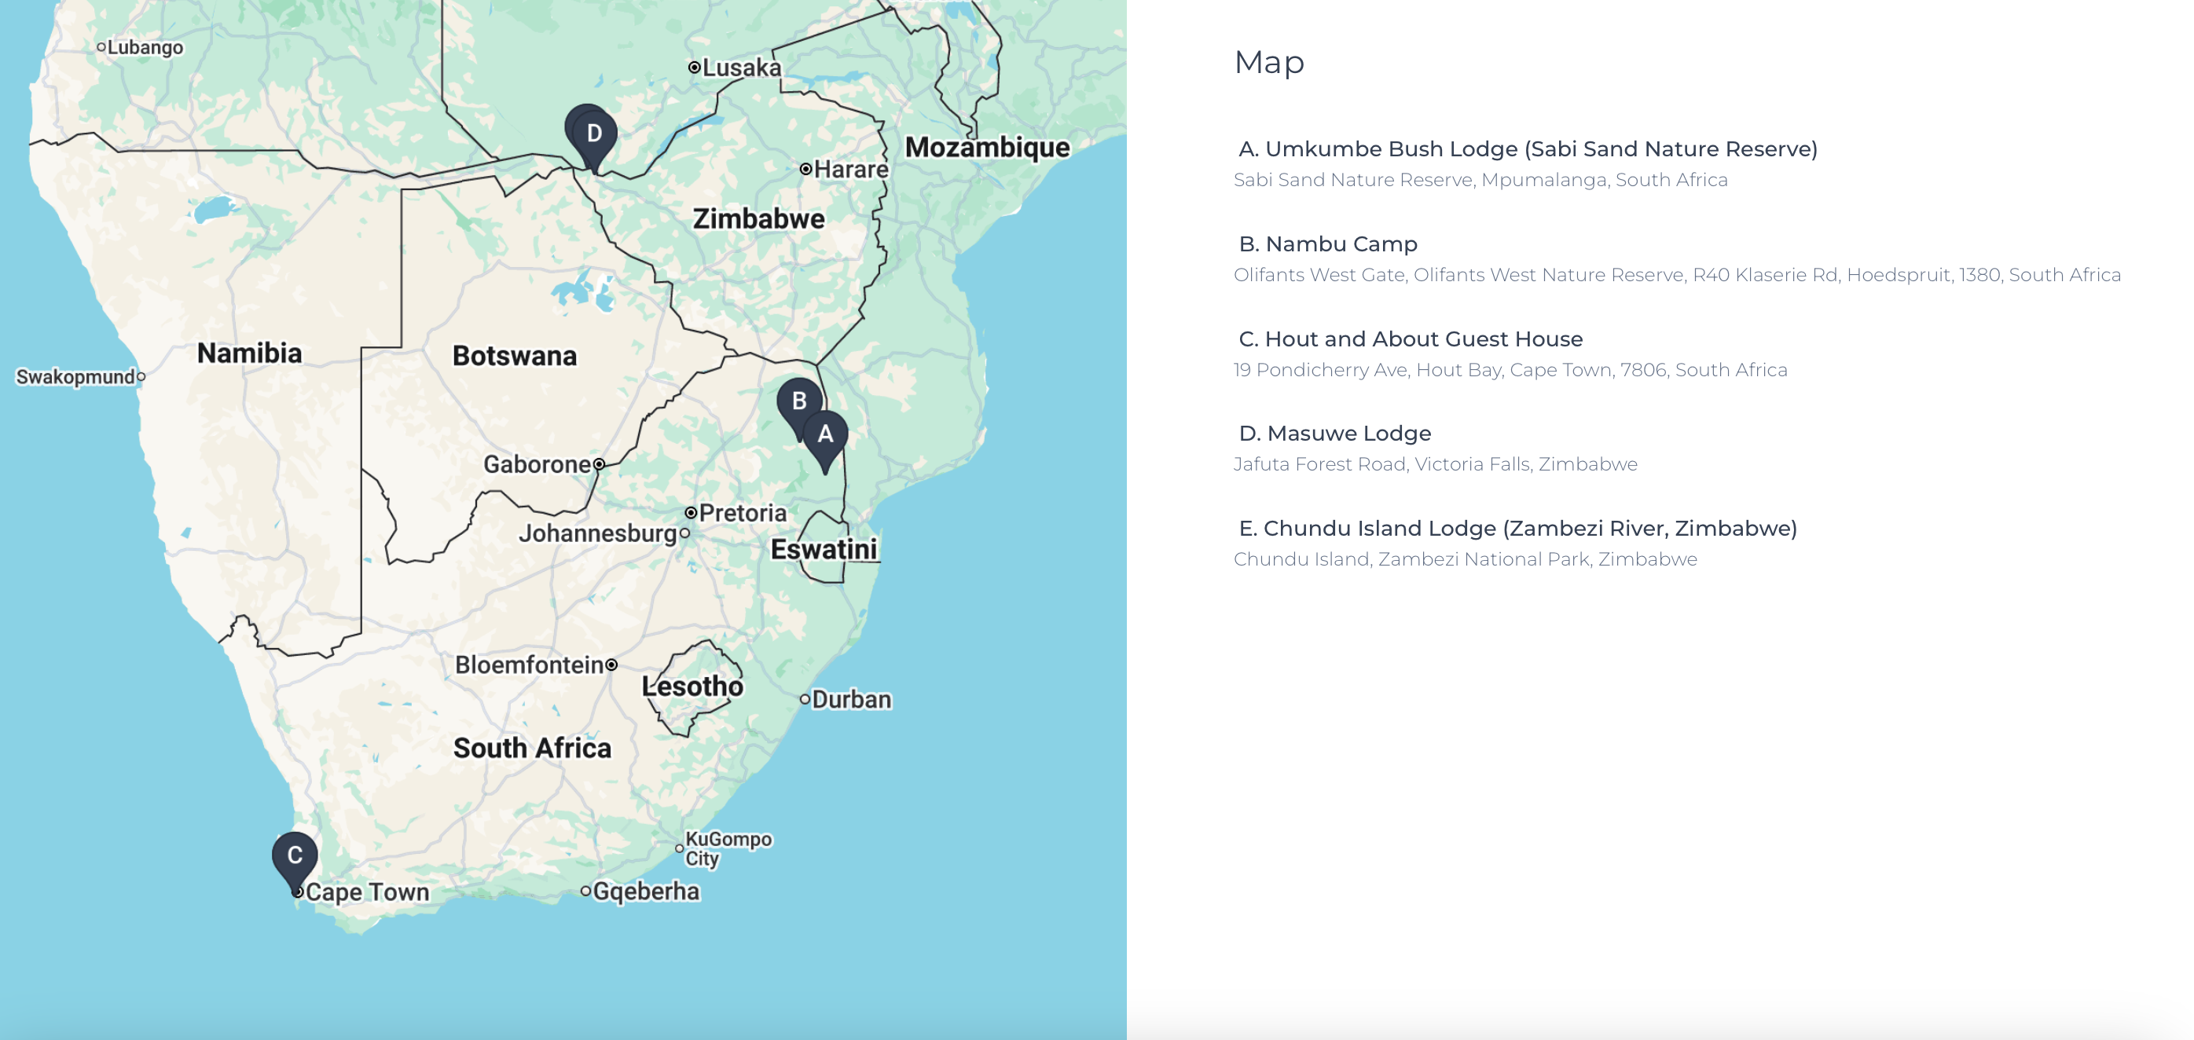Click the Pretoria city label
Viewport: 2194px width, 1040px height.
(743, 513)
